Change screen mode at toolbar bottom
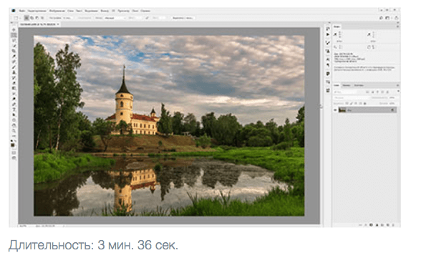The image size is (421, 268). click(14, 158)
